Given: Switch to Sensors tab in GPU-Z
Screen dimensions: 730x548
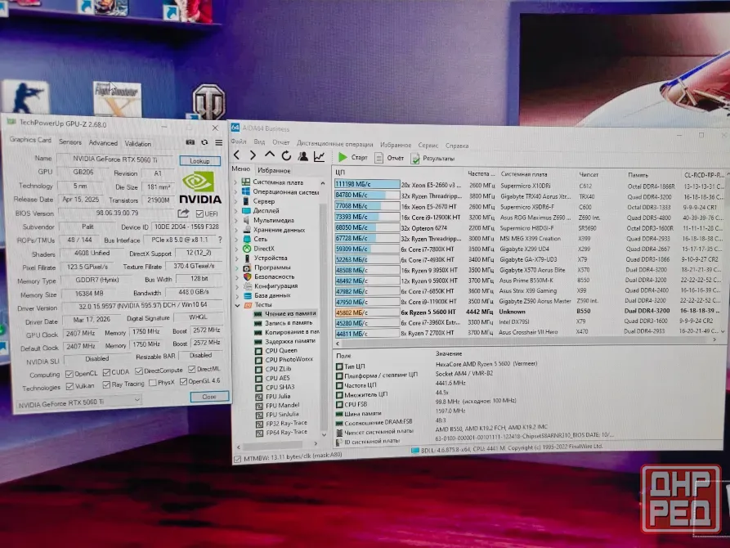Looking at the screenshot, I should click(x=69, y=141).
